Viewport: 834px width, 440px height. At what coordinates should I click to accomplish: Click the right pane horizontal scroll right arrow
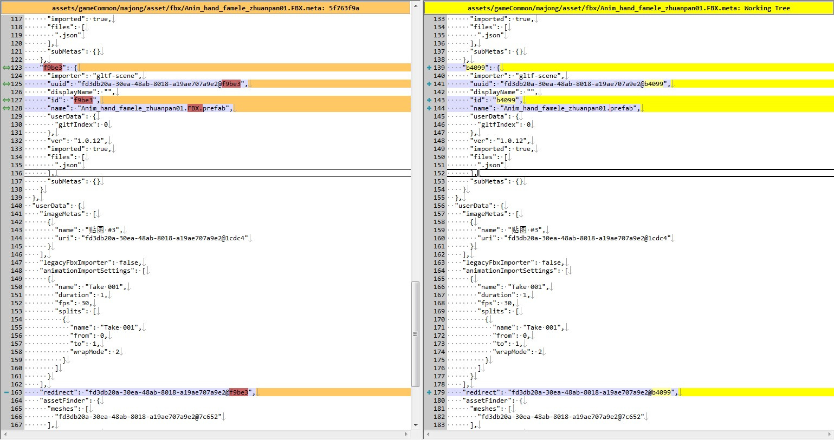click(x=829, y=434)
